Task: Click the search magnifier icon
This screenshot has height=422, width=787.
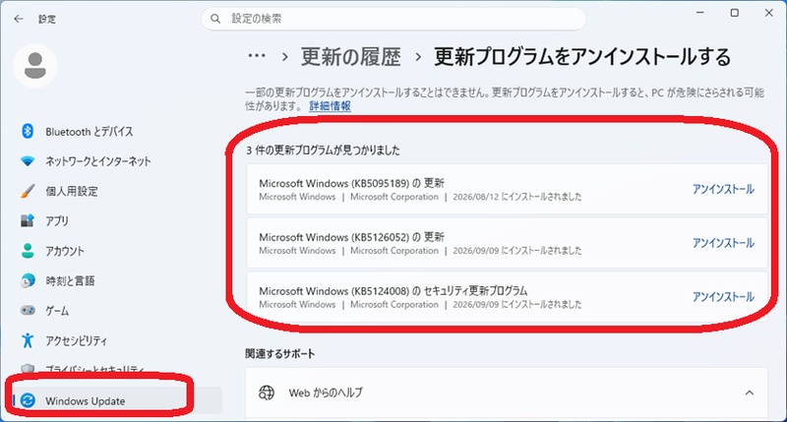Action: (x=215, y=19)
